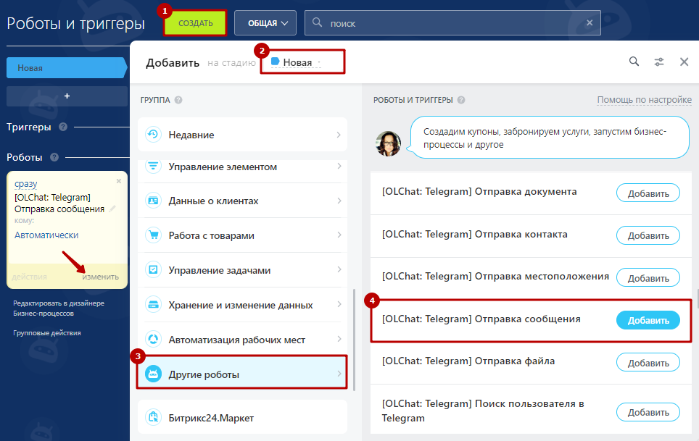Close the Добавить panel
Image resolution: width=699 pixels, height=441 pixels.
(684, 62)
